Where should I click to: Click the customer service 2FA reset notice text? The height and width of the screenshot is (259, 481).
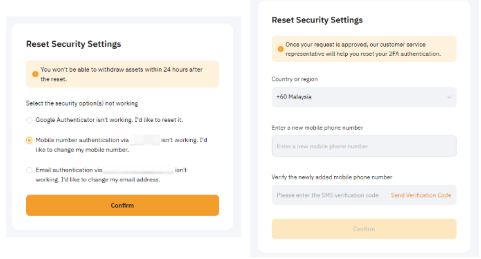click(363, 49)
